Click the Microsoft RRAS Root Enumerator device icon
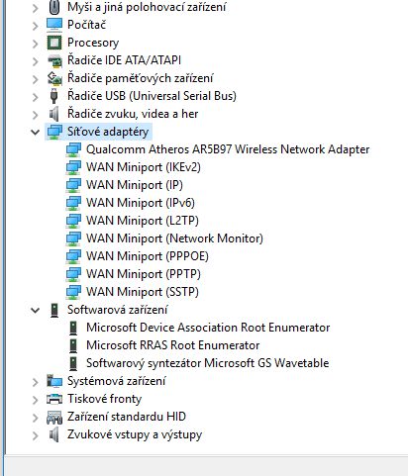Image resolution: width=408 pixels, height=476 pixels. (x=73, y=345)
